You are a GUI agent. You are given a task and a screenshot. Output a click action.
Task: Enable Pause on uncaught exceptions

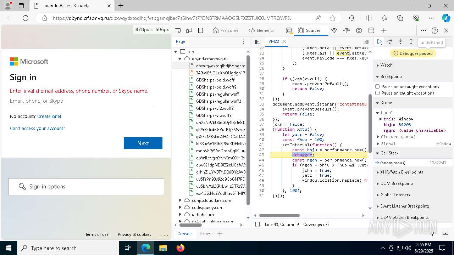point(377,87)
